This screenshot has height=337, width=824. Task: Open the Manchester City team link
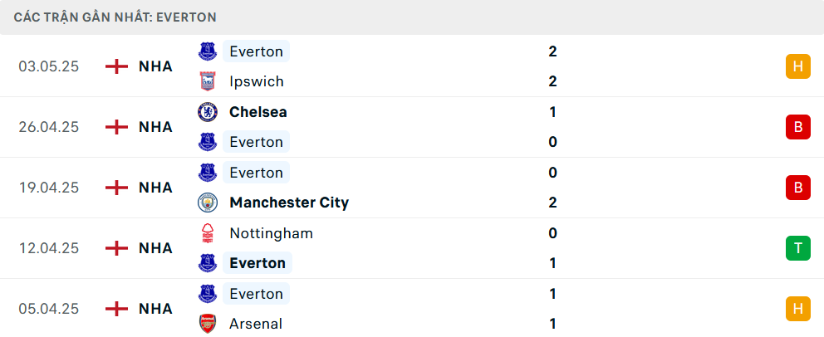click(288, 203)
